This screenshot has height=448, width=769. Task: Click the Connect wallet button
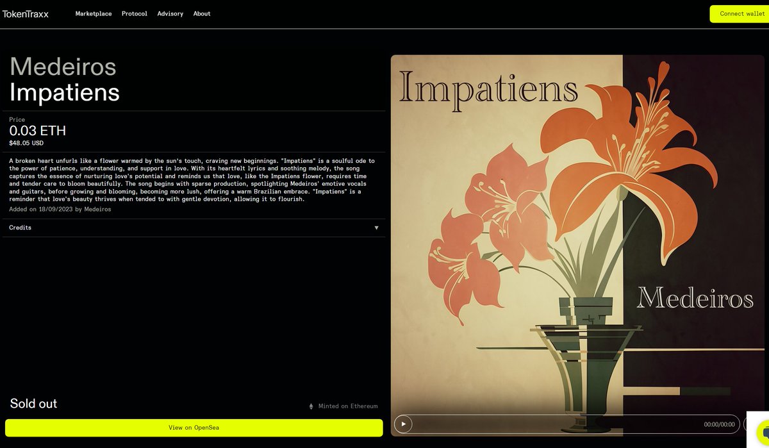point(740,13)
